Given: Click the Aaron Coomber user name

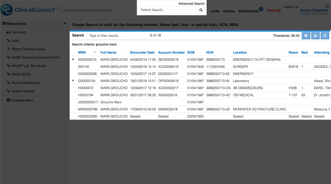Looking at the screenshot, I should 314,10.
